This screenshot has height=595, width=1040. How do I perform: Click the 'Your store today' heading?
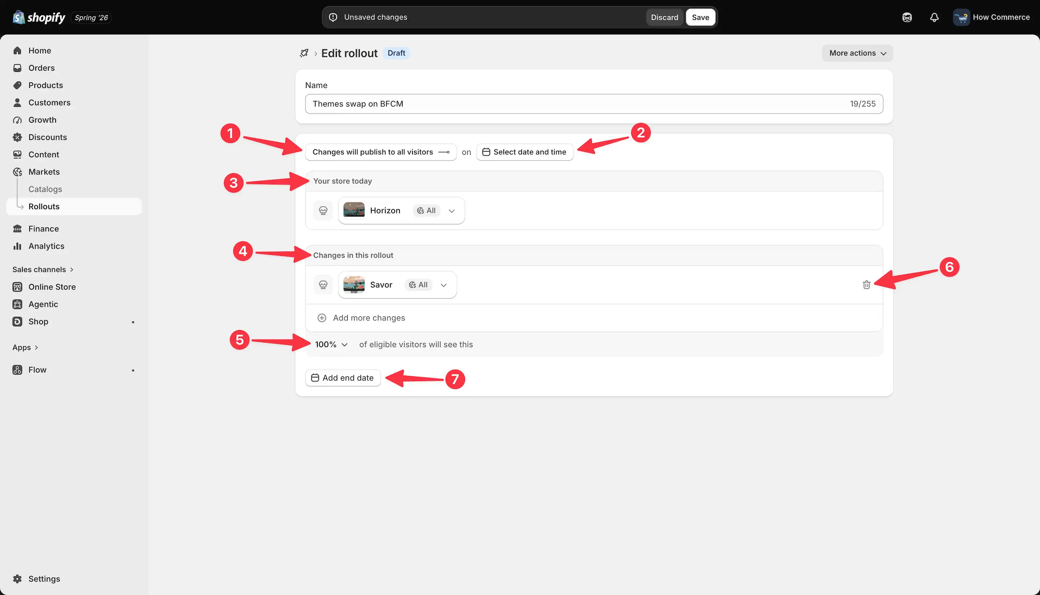tap(342, 181)
